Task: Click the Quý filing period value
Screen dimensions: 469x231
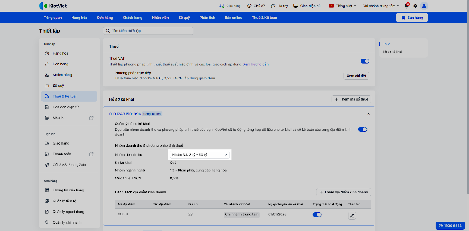Action: (x=173, y=163)
